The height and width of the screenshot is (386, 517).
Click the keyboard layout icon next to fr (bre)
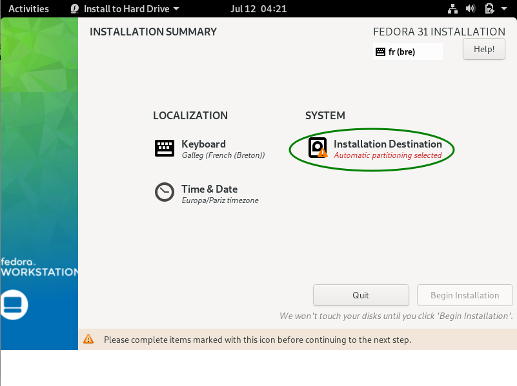pyautogui.click(x=381, y=52)
